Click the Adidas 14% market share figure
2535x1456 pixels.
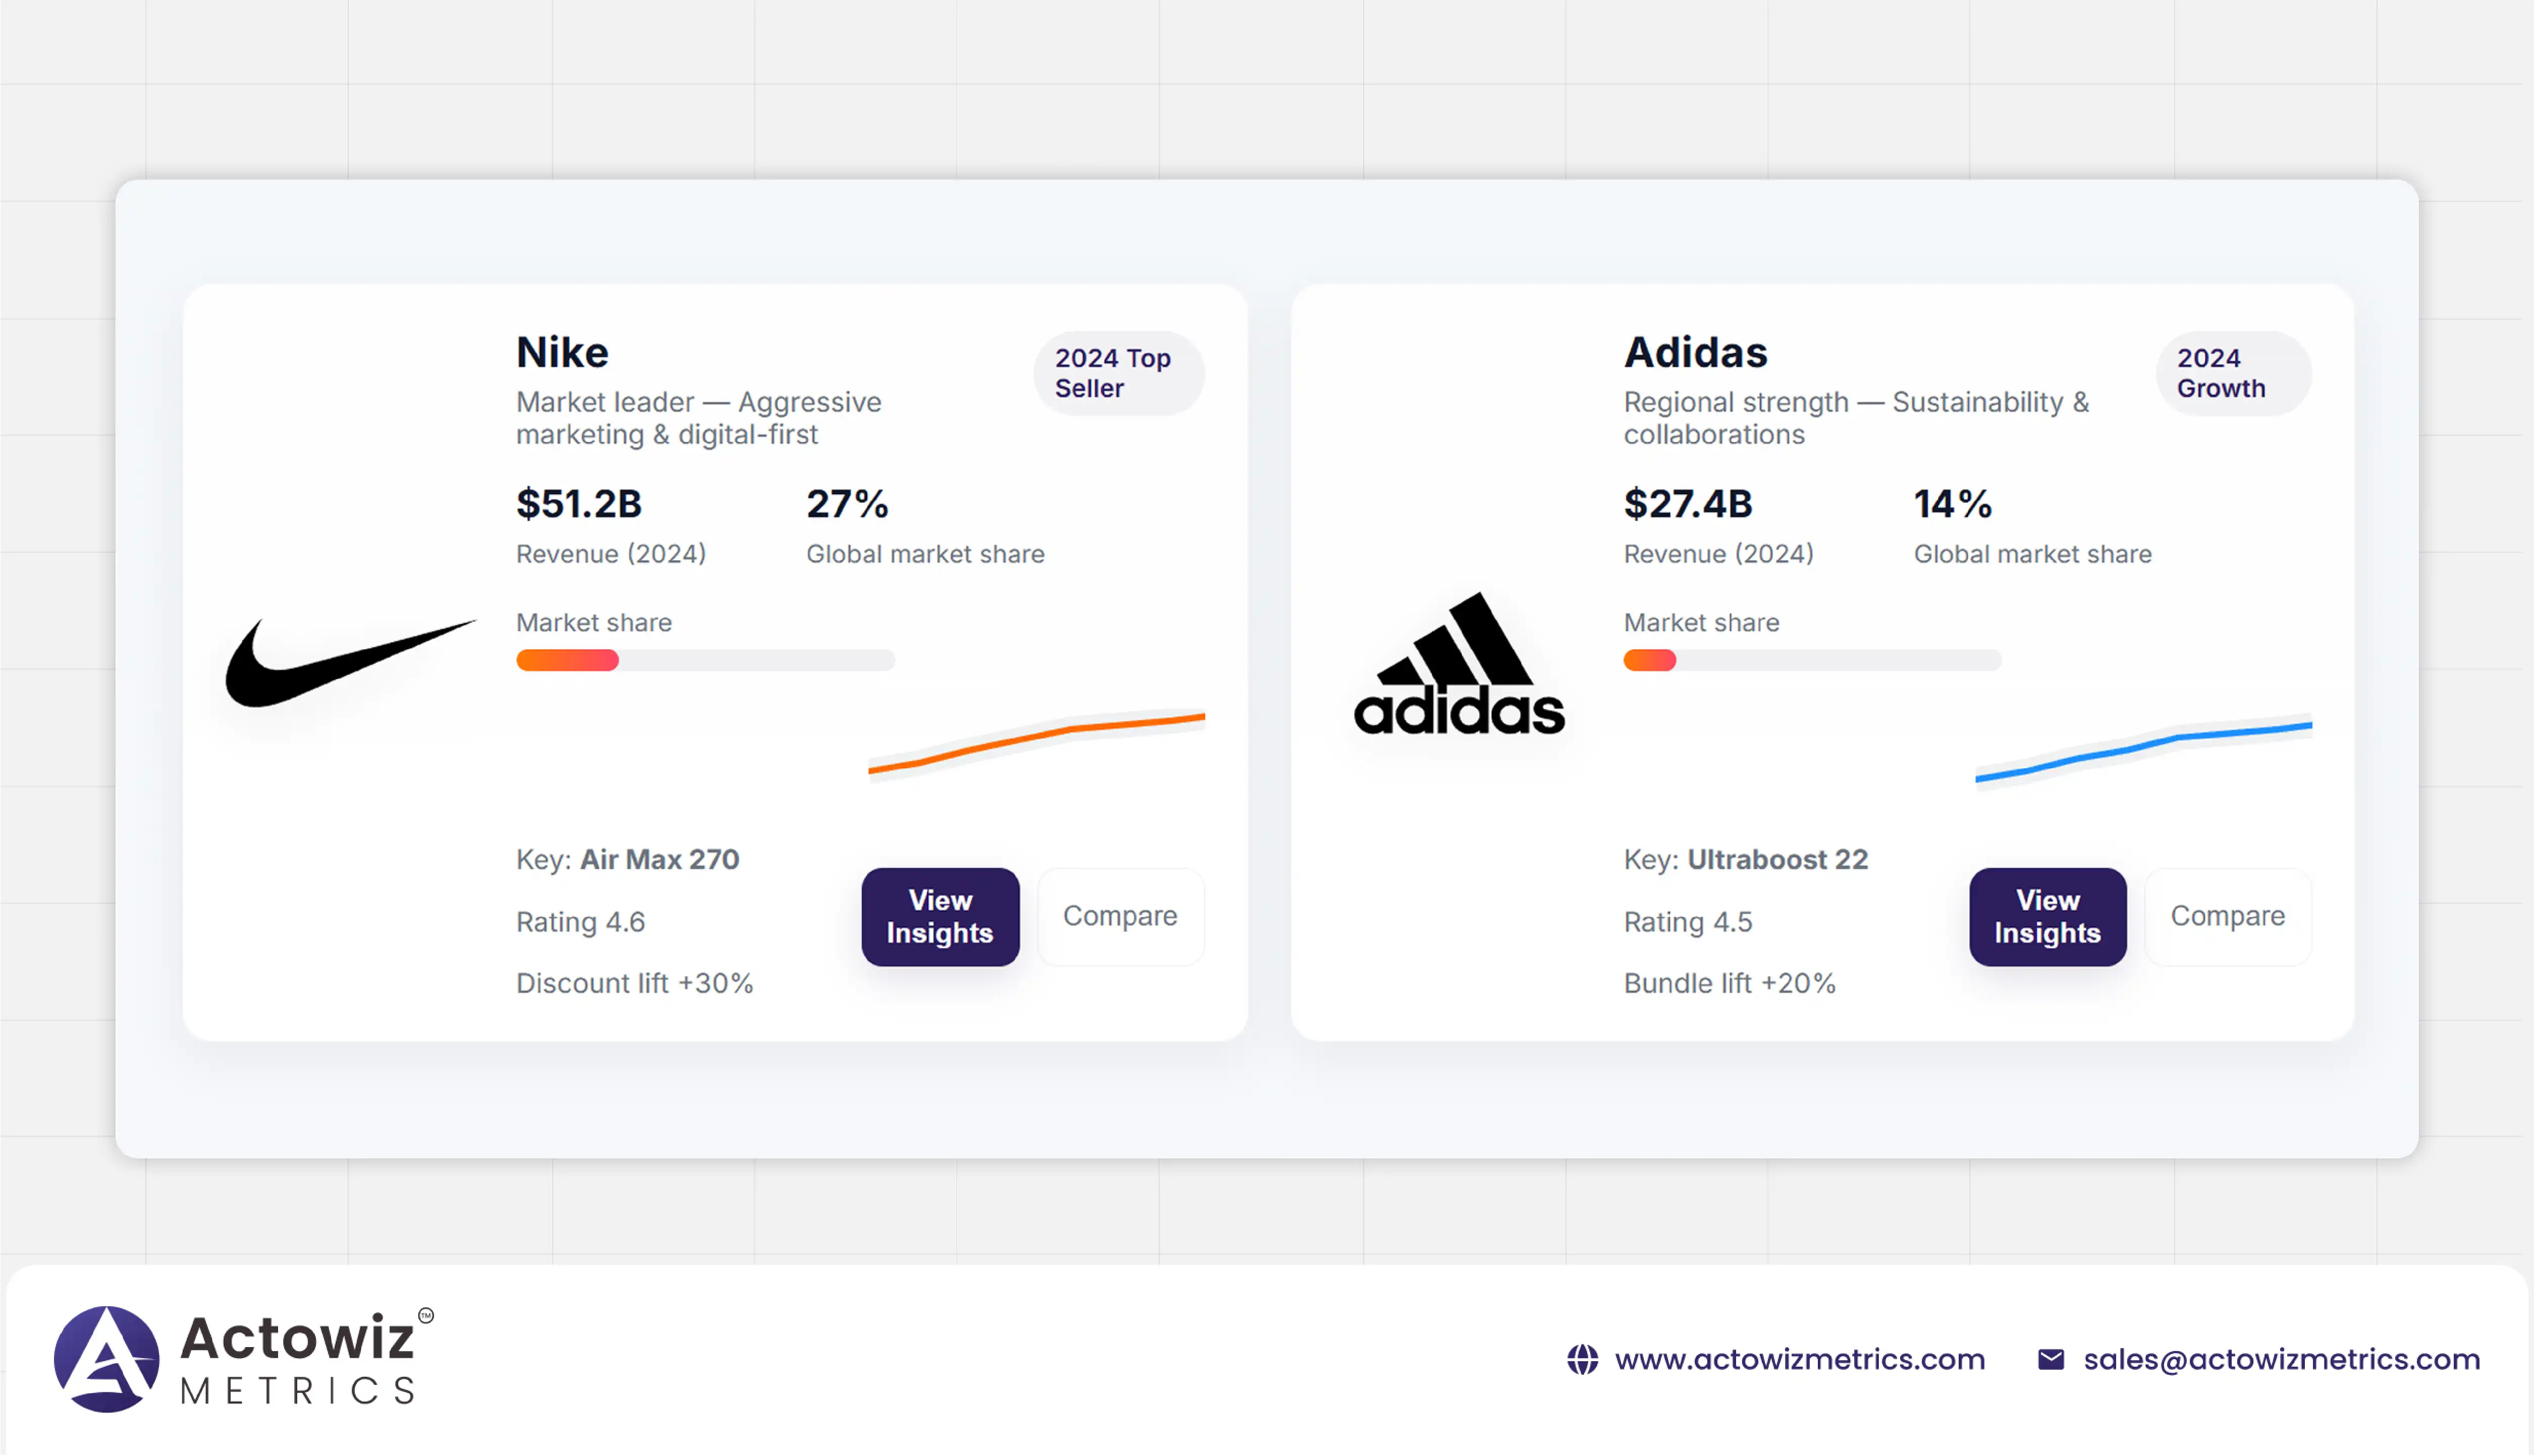pyautogui.click(x=1952, y=504)
